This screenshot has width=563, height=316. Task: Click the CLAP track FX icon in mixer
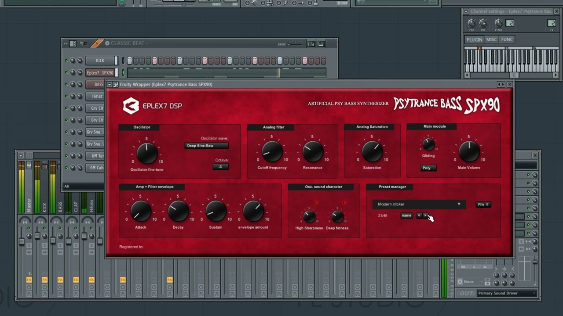[x=76, y=280]
